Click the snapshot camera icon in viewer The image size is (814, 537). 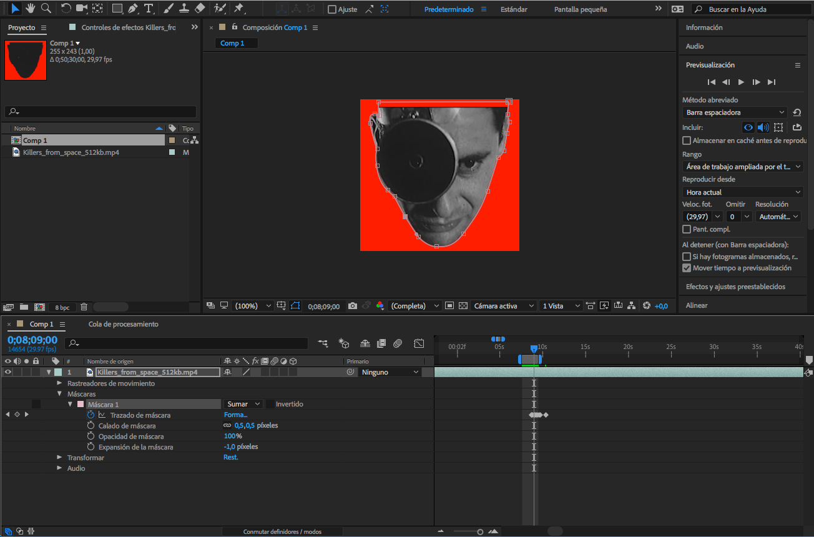pyautogui.click(x=353, y=306)
